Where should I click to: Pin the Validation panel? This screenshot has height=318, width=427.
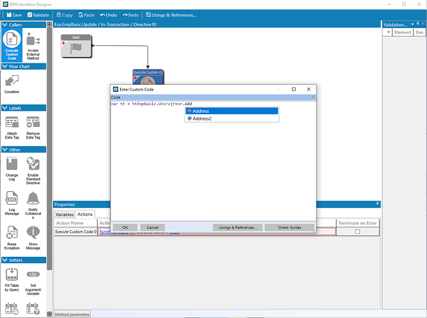(x=417, y=24)
